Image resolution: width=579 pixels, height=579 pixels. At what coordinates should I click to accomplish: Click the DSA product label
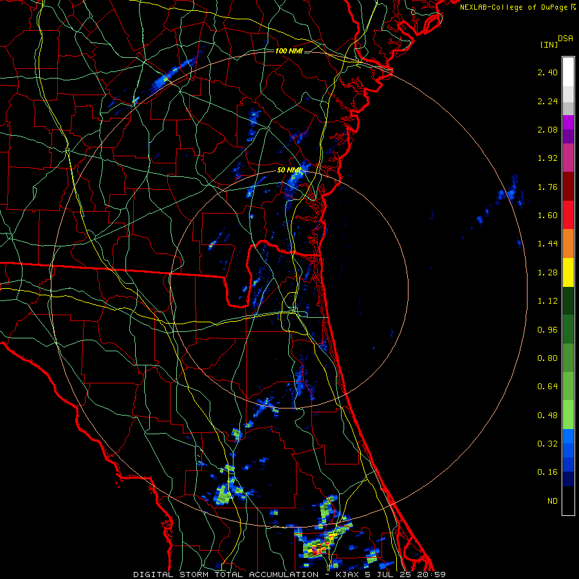pyautogui.click(x=565, y=39)
